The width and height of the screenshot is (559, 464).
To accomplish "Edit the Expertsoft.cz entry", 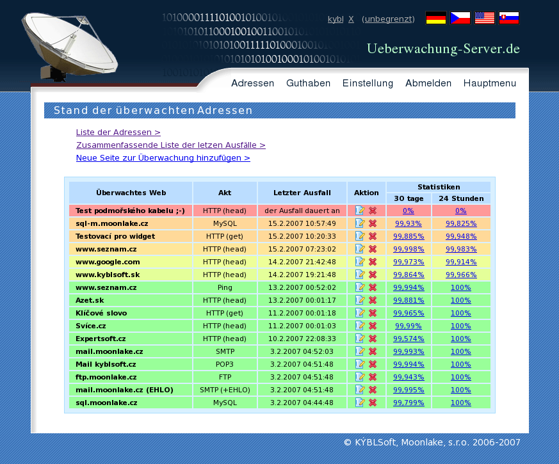I will pos(360,339).
